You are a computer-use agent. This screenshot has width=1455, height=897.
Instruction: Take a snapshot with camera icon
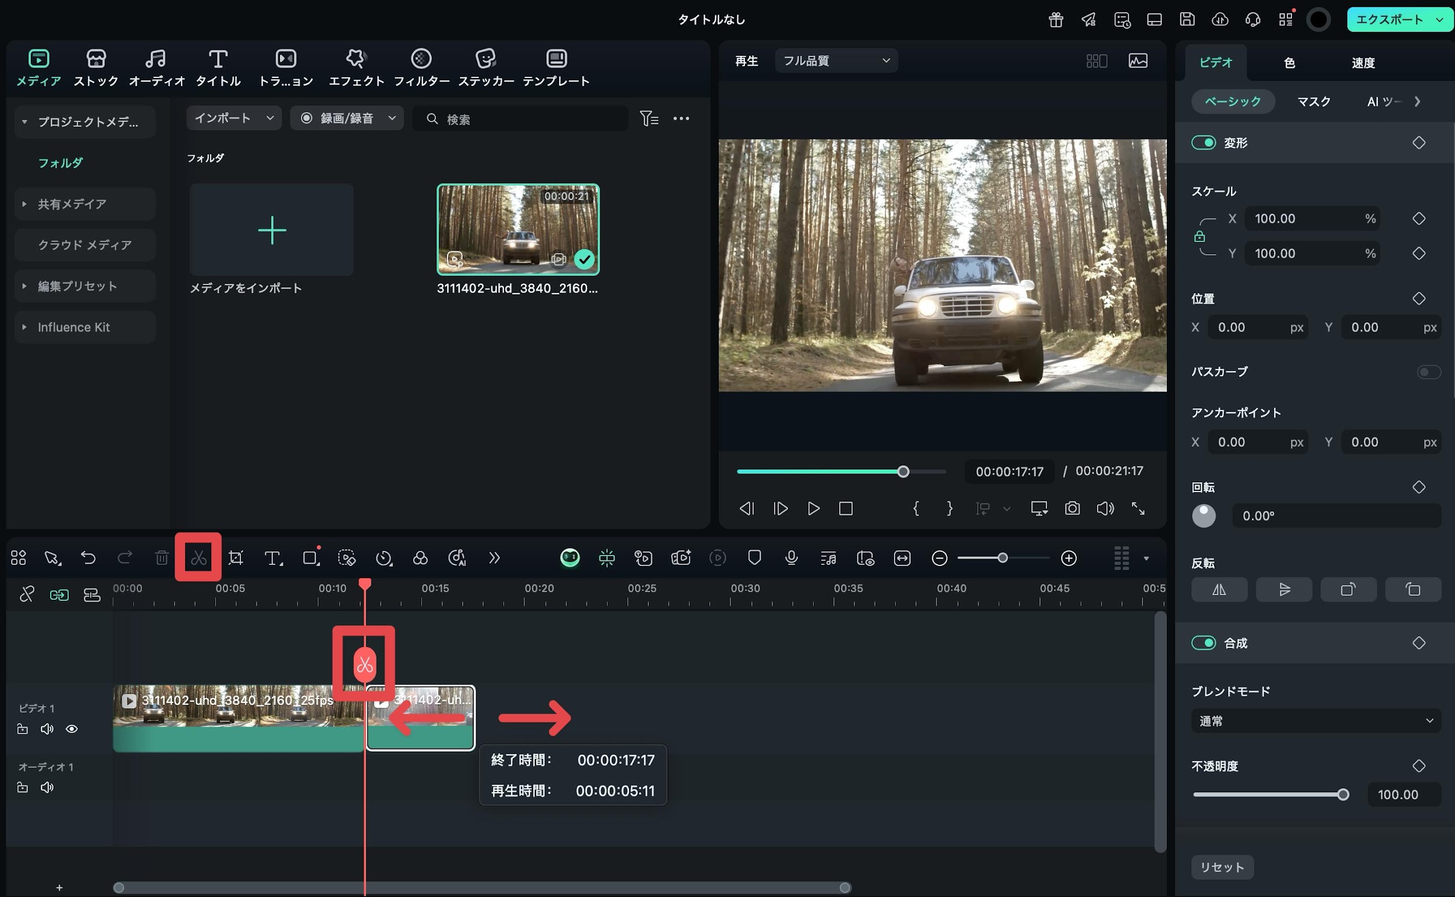coord(1072,508)
